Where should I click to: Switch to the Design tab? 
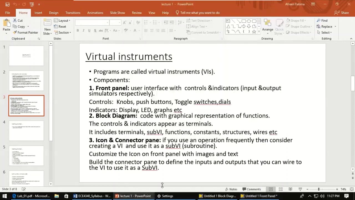click(x=54, y=13)
